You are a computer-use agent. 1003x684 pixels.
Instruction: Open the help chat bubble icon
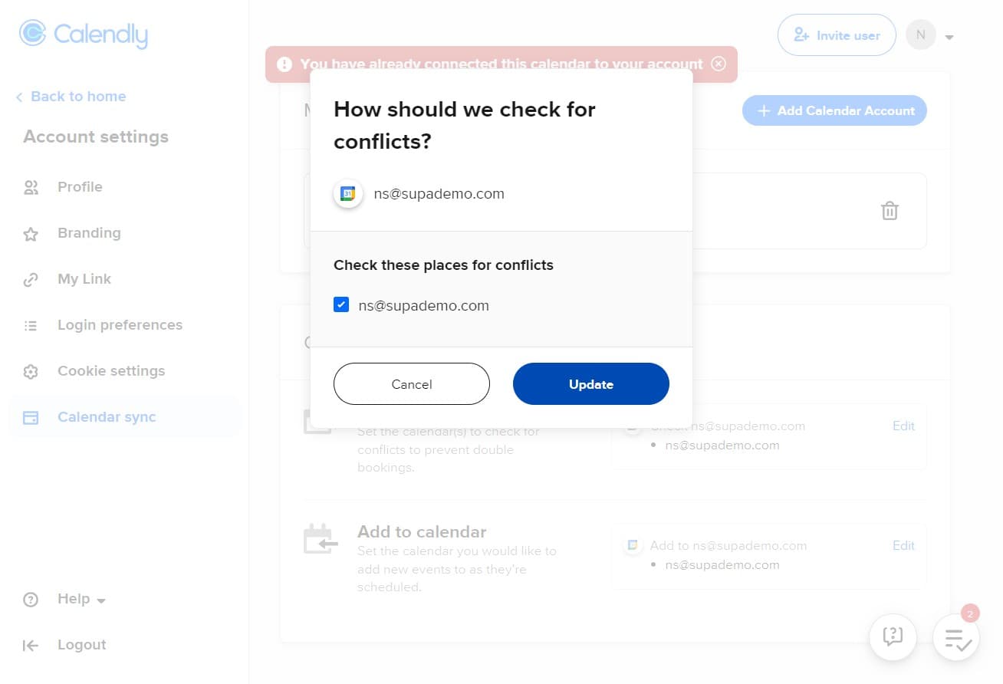pyautogui.click(x=893, y=636)
